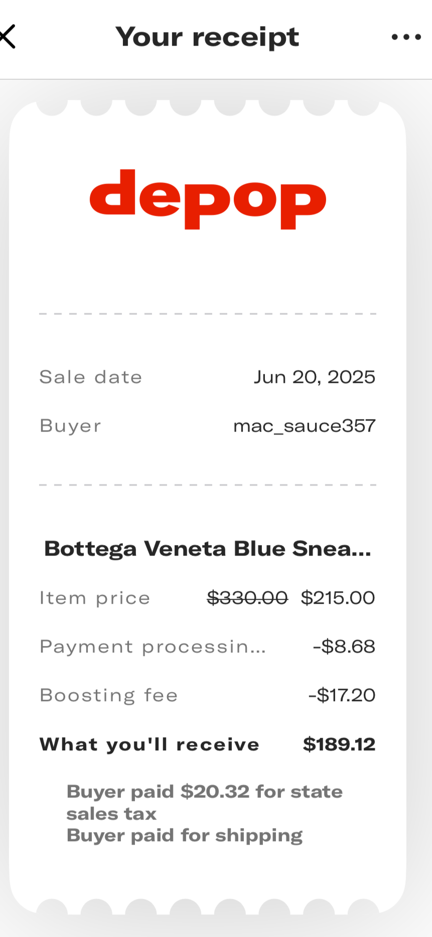Select the -$17.20 boosting fee amount
The height and width of the screenshot is (937, 432).
click(x=342, y=695)
